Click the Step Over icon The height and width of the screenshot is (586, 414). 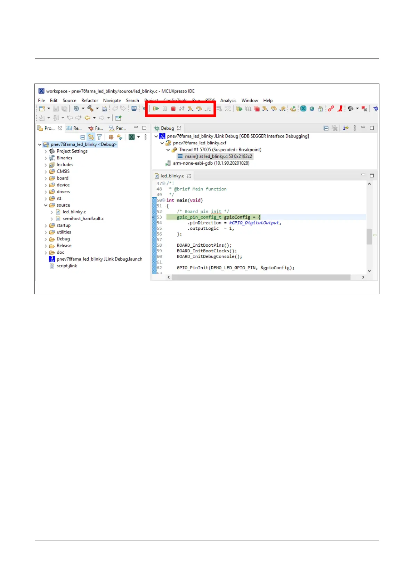[199, 109]
